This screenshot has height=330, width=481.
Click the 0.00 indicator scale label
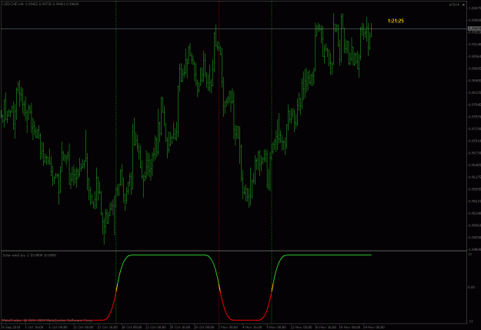(471, 287)
